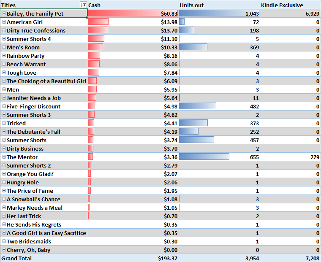321x262 pixels.
Task: Open the Titles column filter dropdown
Action: click(83, 5)
